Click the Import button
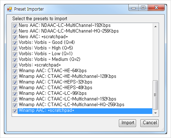The height and width of the screenshot is (138, 171). click(128, 123)
